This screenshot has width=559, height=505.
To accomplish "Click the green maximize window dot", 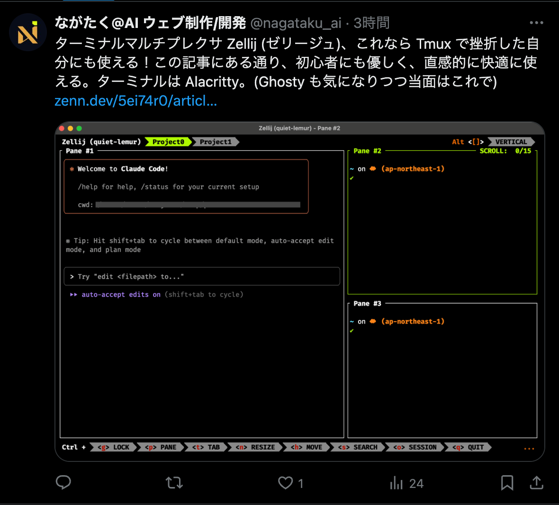I will click(x=79, y=128).
